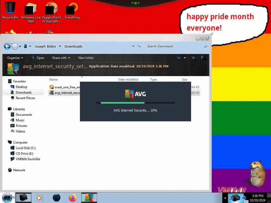Image resolution: width=271 pixels, height=203 pixels.
Task: Click the AVG installer progress bar
Action: click(135, 103)
